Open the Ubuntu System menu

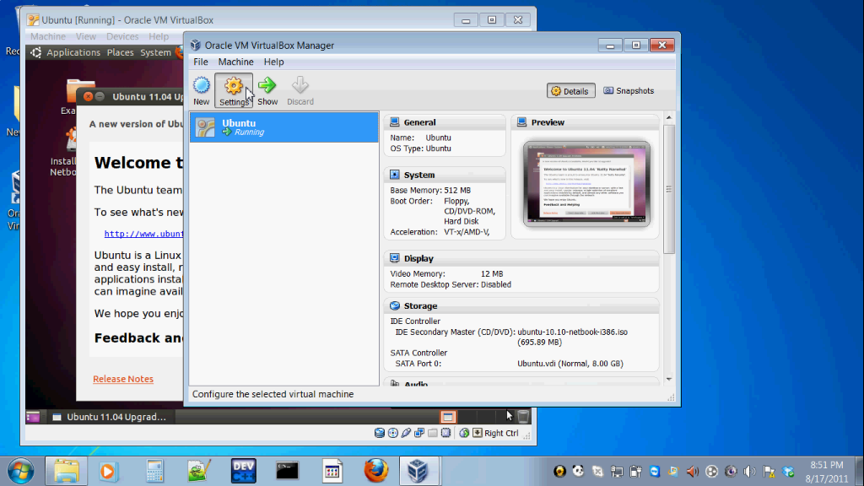coord(155,52)
